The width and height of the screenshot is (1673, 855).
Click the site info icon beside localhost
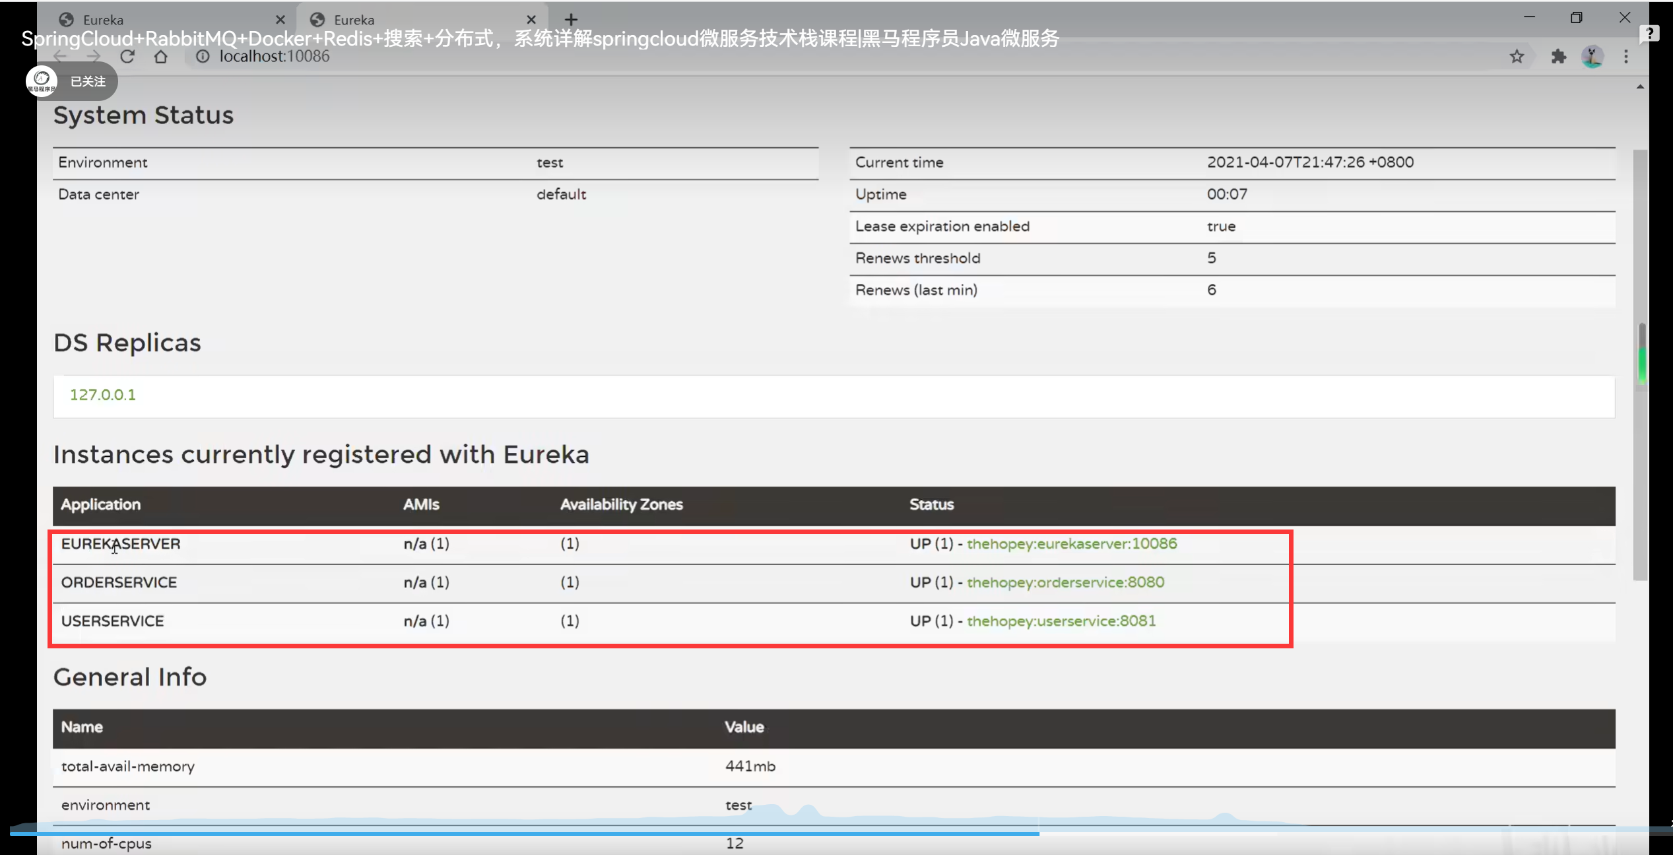(203, 57)
